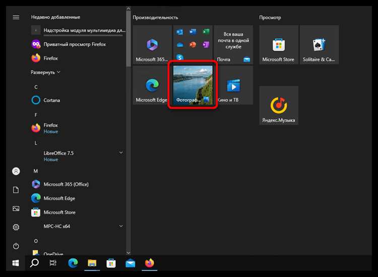Open Outlook icon in Office folder tile
Image resolution: width=378 pixels, height=277 pixels.
[x=180, y=32]
